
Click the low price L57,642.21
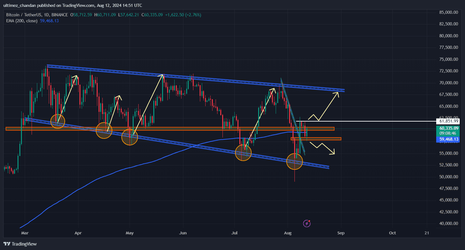point(129,15)
